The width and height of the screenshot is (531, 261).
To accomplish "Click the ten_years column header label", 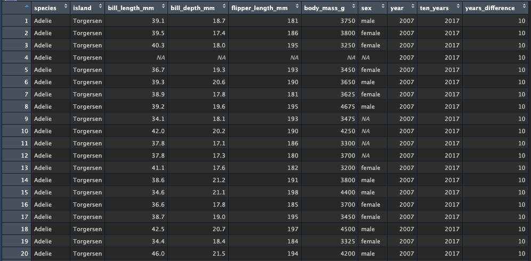I will [x=434, y=8].
